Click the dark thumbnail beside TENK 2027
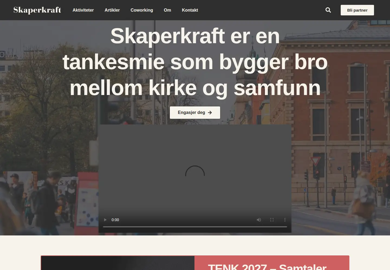390x270 pixels. tap(118, 263)
